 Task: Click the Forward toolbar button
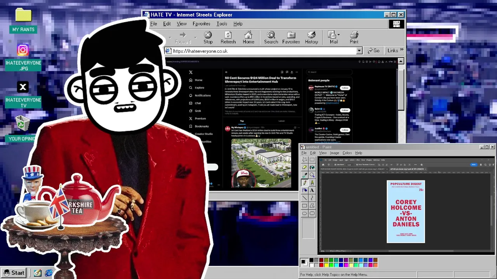[x=182, y=38]
